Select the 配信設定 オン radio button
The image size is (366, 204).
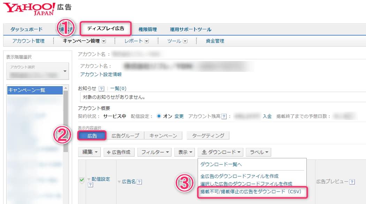pos(159,116)
